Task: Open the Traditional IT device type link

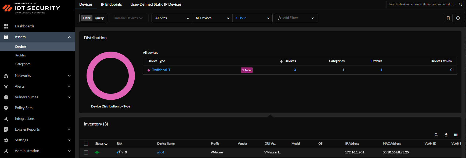Action: click(161, 70)
